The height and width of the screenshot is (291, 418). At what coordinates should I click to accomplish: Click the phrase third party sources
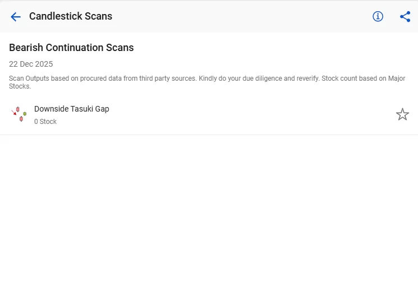pos(168,78)
